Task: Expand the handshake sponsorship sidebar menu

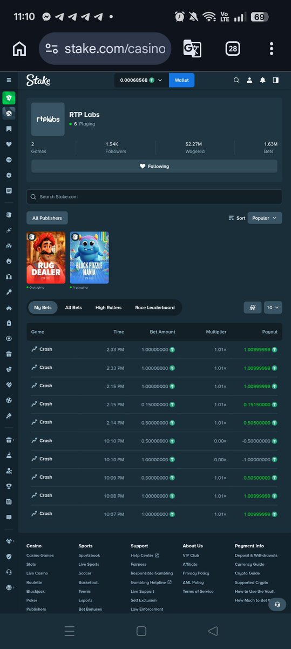Action: coord(9,541)
